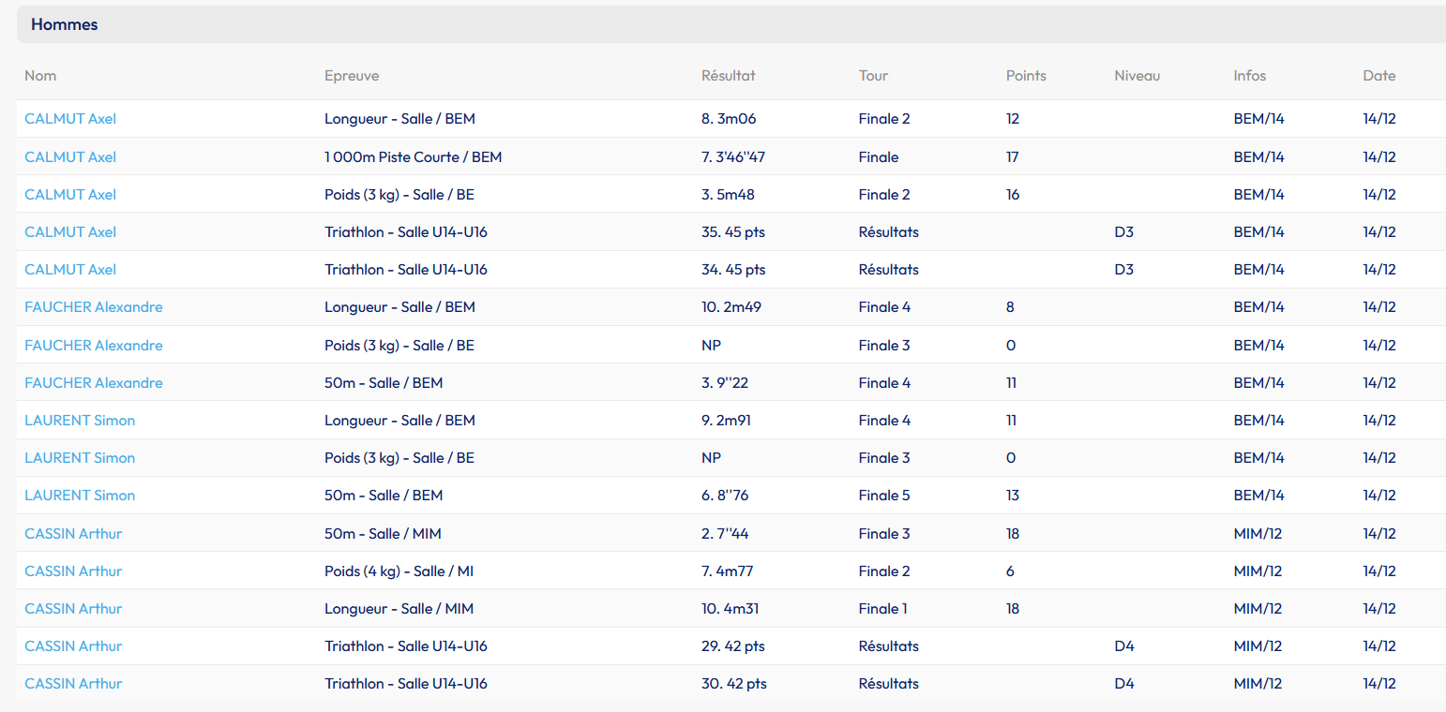Click FAUCHER Alexandre name in Longueur 2m49 row
This screenshot has width=1446, height=712.
coord(94,307)
